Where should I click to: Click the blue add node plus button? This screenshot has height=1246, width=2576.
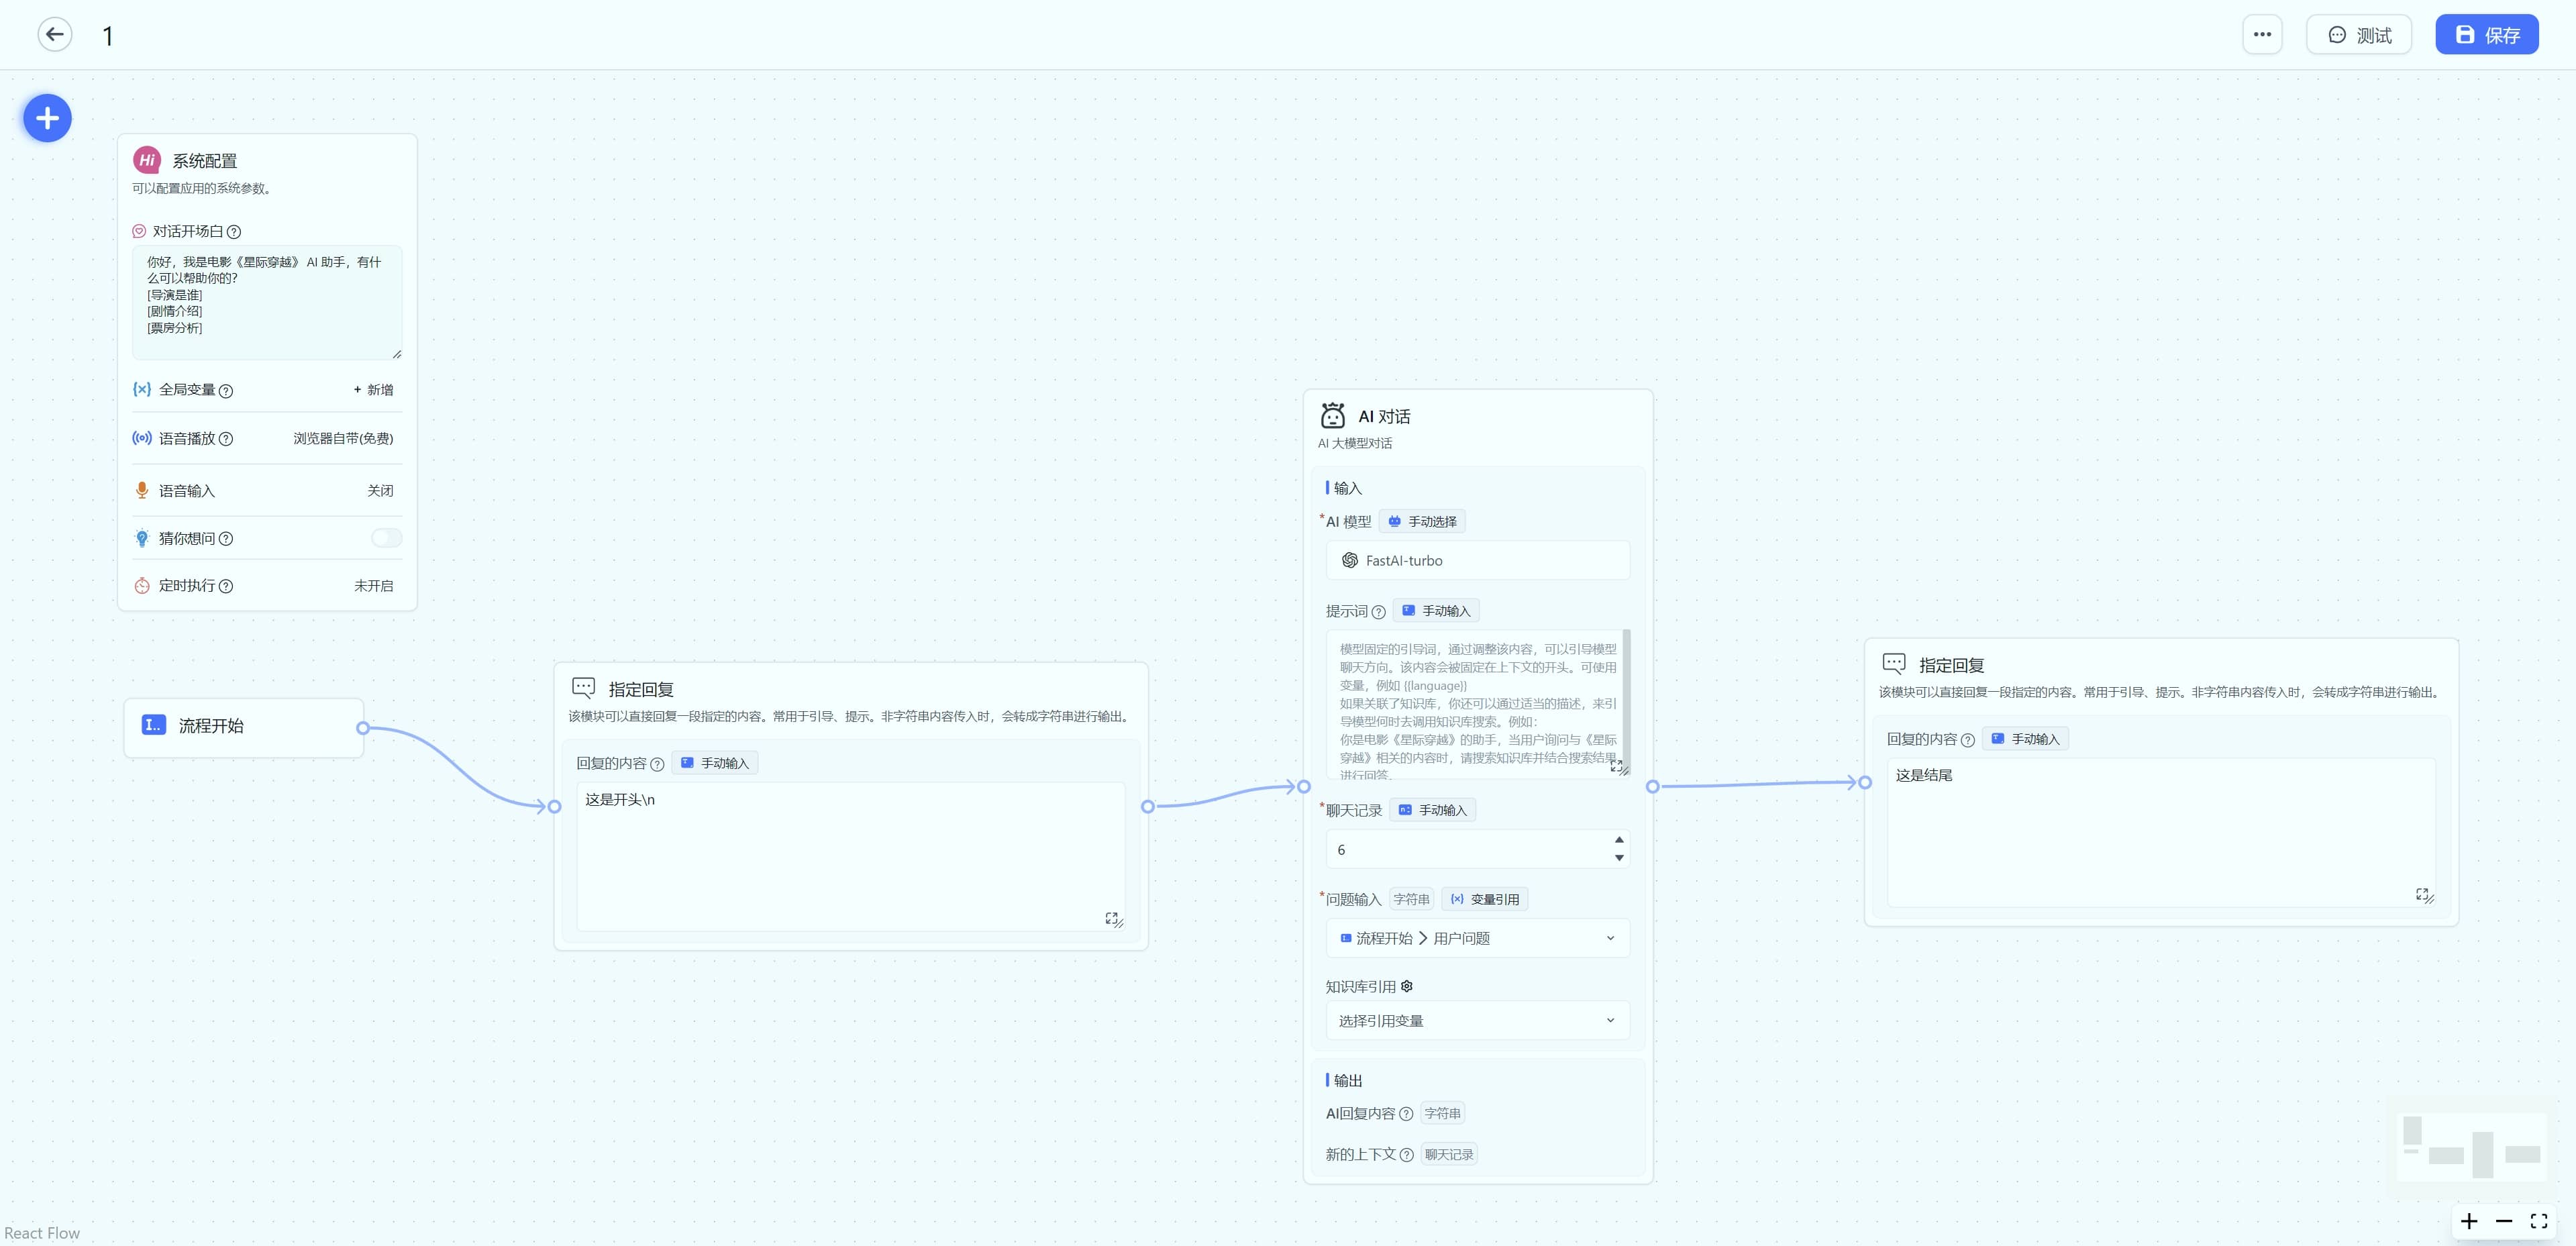pos(47,118)
